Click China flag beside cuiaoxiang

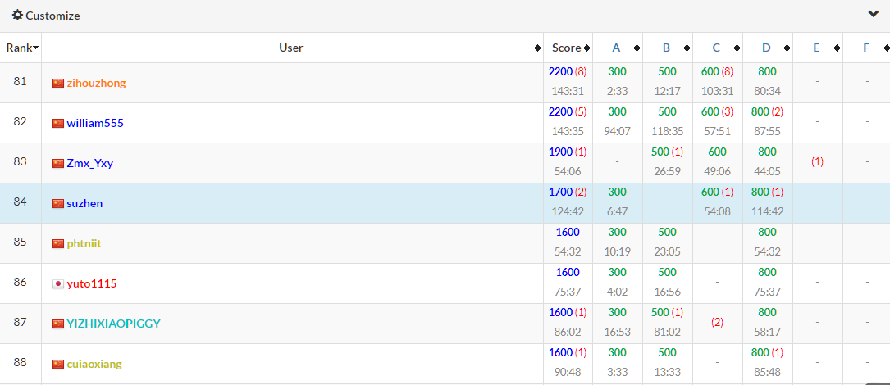click(58, 364)
